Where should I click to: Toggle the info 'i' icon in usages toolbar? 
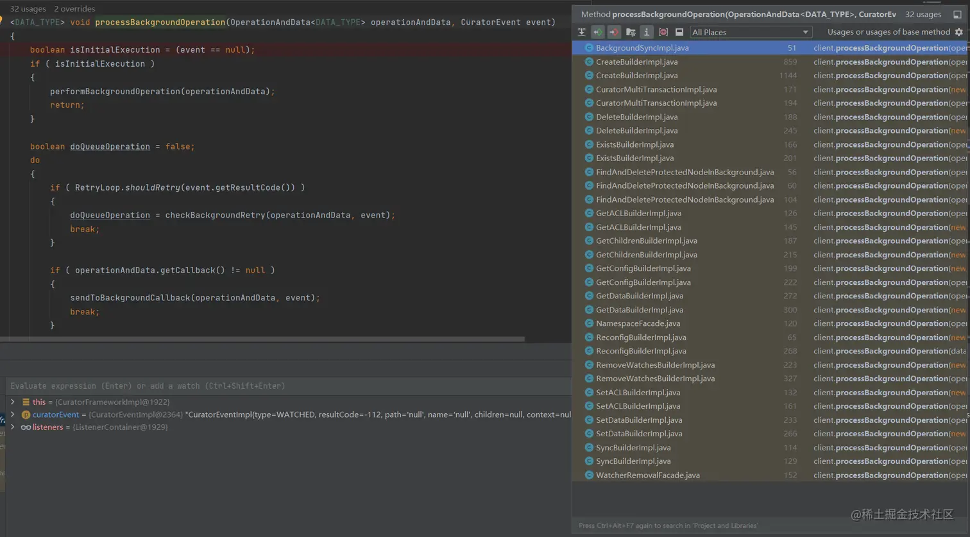click(647, 32)
